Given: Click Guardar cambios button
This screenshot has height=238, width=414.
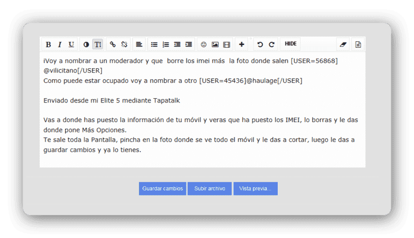Looking at the screenshot, I should [x=163, y=189].
